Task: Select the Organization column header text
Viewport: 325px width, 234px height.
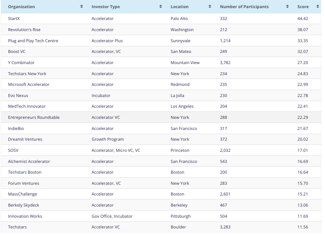Action: [x=22, y=7]
